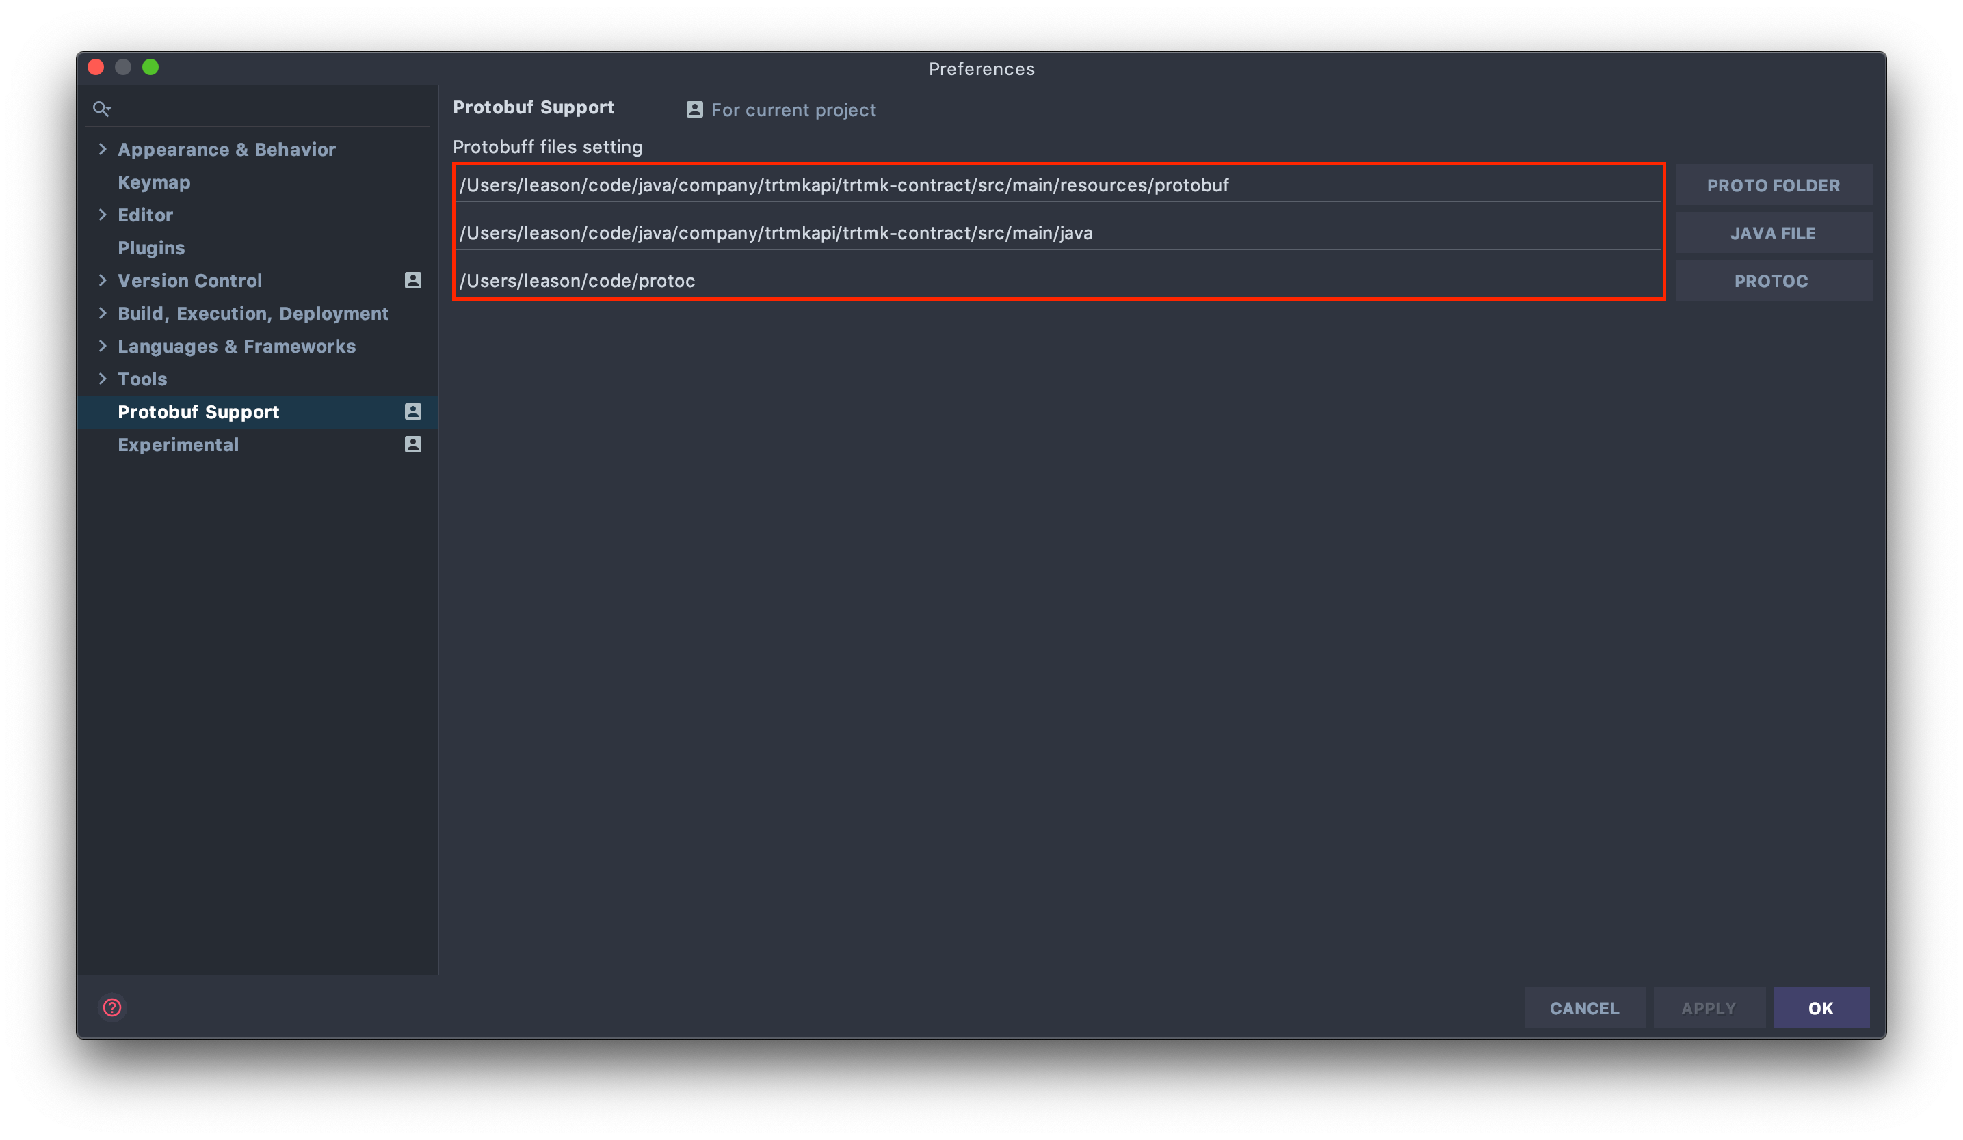Viewport: 1963px width, 1140px height.
Task: Select Experimental in the sidebar
Action: tap(179, 444)
